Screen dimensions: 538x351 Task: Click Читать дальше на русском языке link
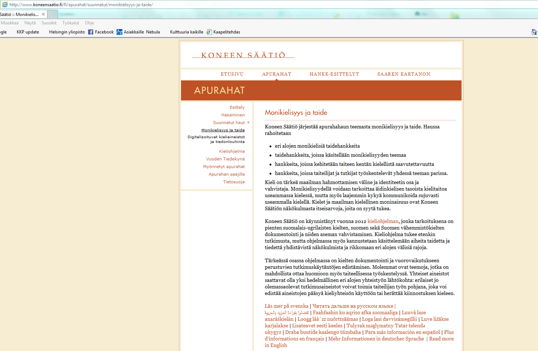[353, 306]
